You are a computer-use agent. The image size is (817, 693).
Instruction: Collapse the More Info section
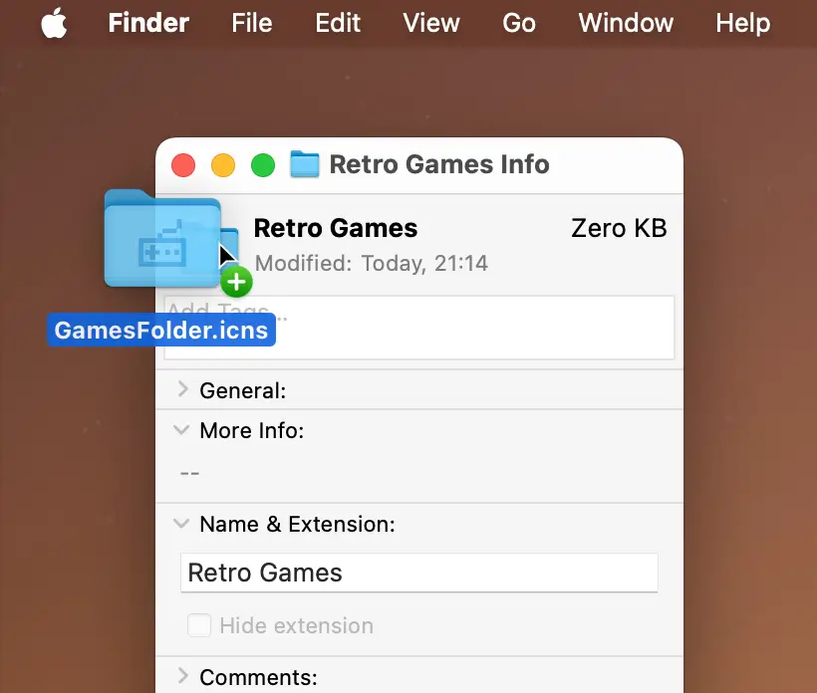click(x=181, y=430)
